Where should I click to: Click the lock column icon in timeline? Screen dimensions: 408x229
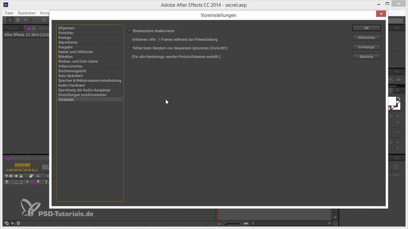point(21,176)
